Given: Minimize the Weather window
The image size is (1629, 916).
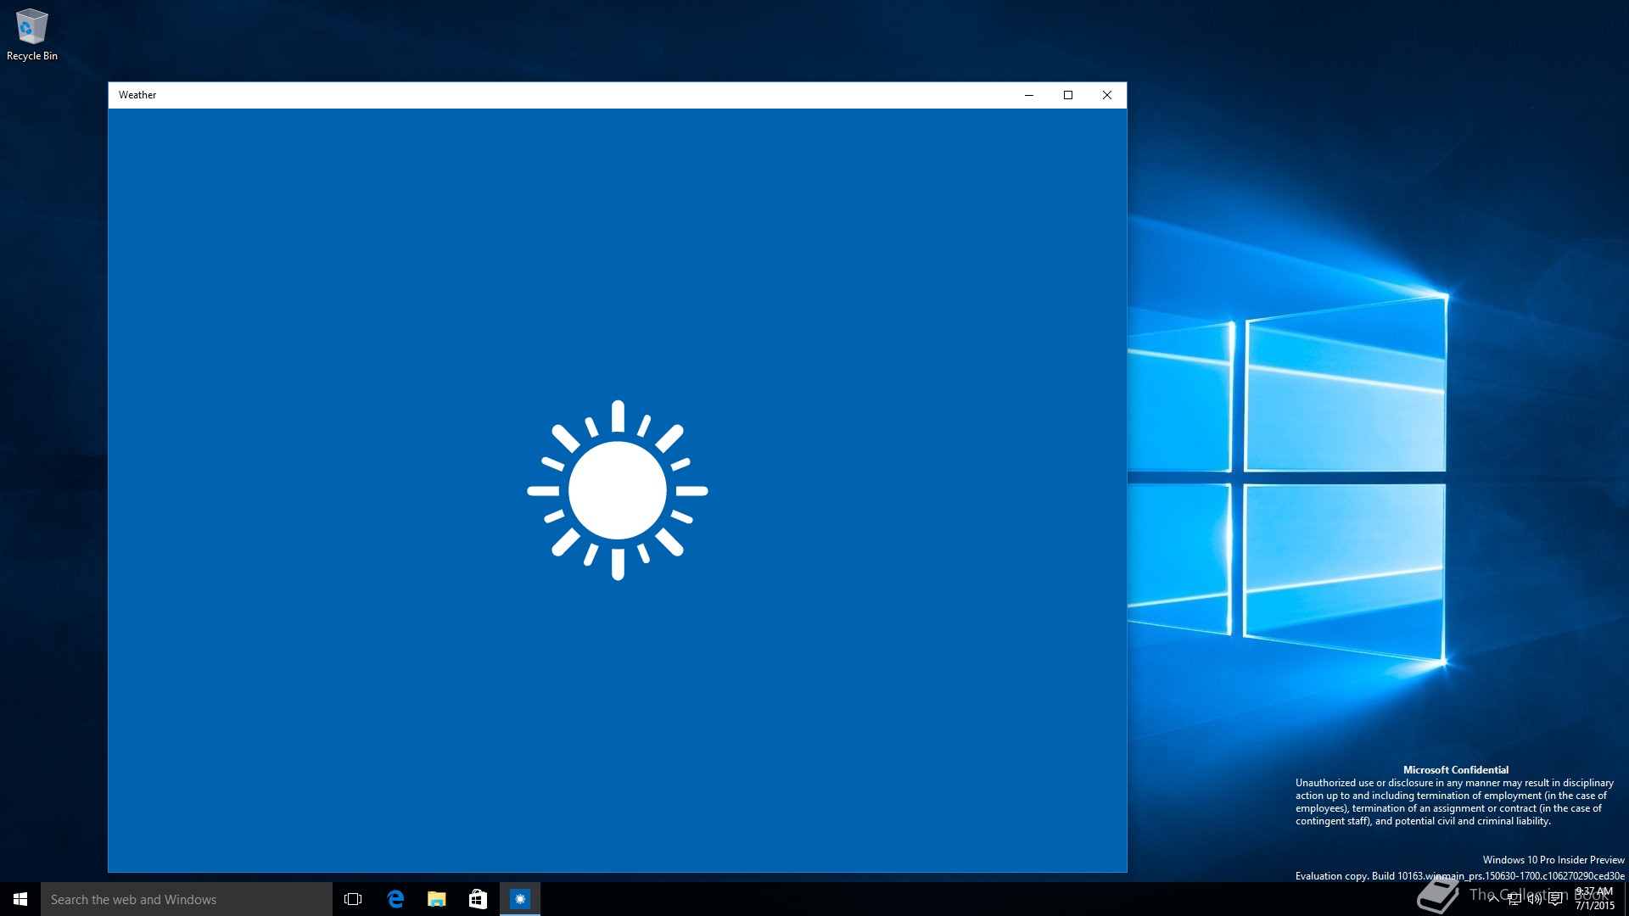Looking at the screenshot, I should 1029,95.
